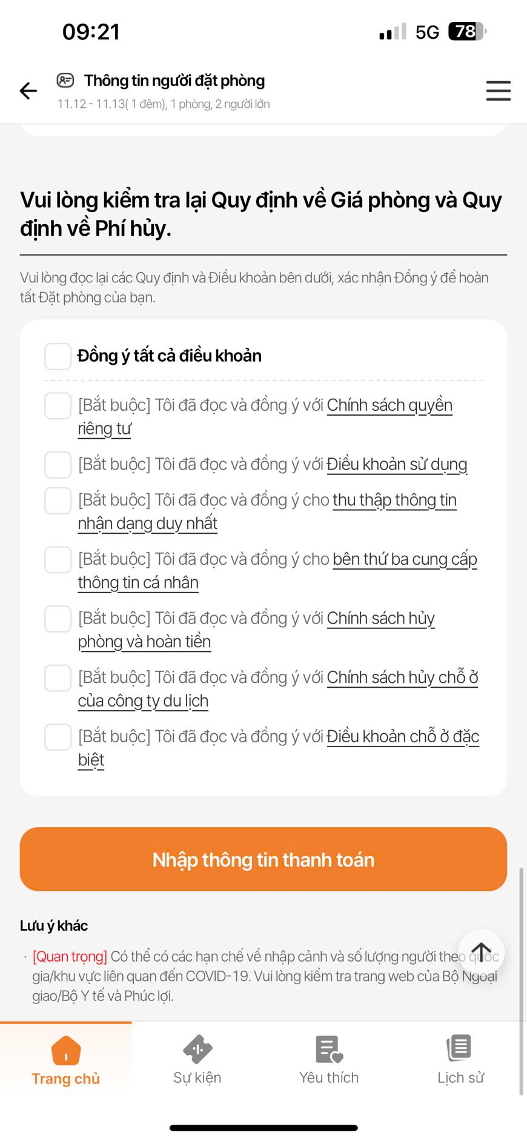Check 'Đồng ý tất cả điều khoản'
The height and width of the screenshot is (1141, 527).
[x=58, y=356]
